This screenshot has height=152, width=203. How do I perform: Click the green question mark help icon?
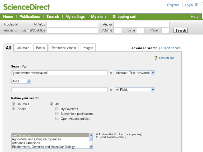(x=156, y=58)
